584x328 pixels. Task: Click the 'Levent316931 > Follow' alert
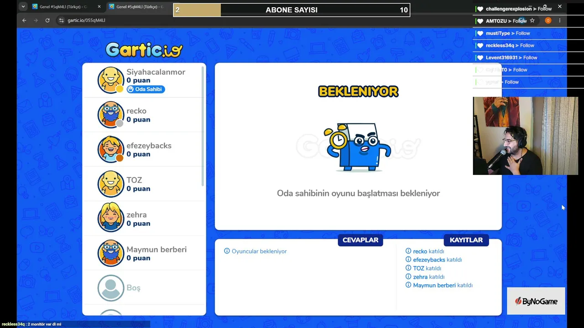(511, 58)
